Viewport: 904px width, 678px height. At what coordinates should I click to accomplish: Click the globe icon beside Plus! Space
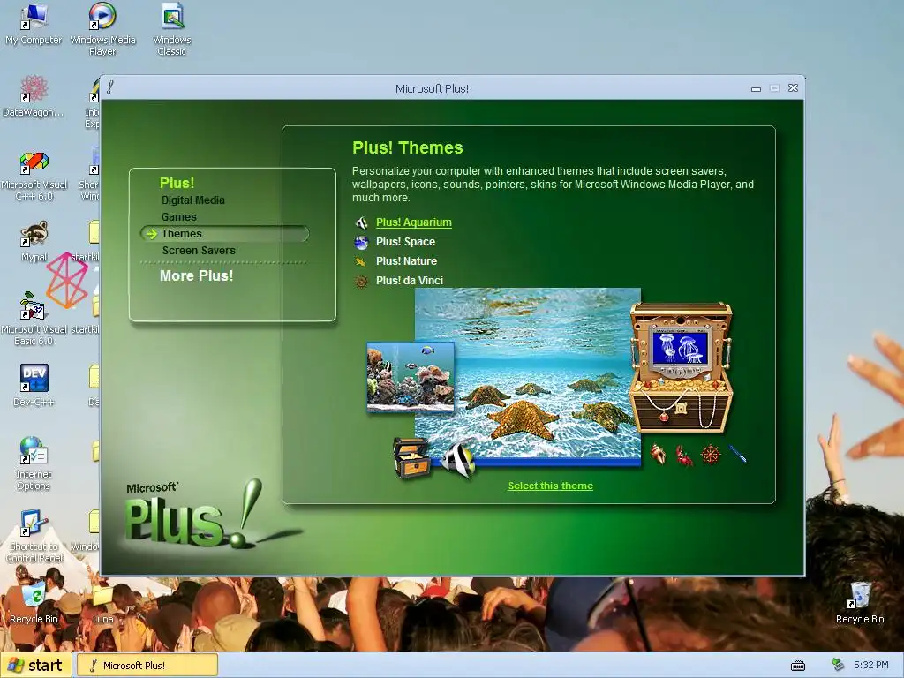coord(361,242)
